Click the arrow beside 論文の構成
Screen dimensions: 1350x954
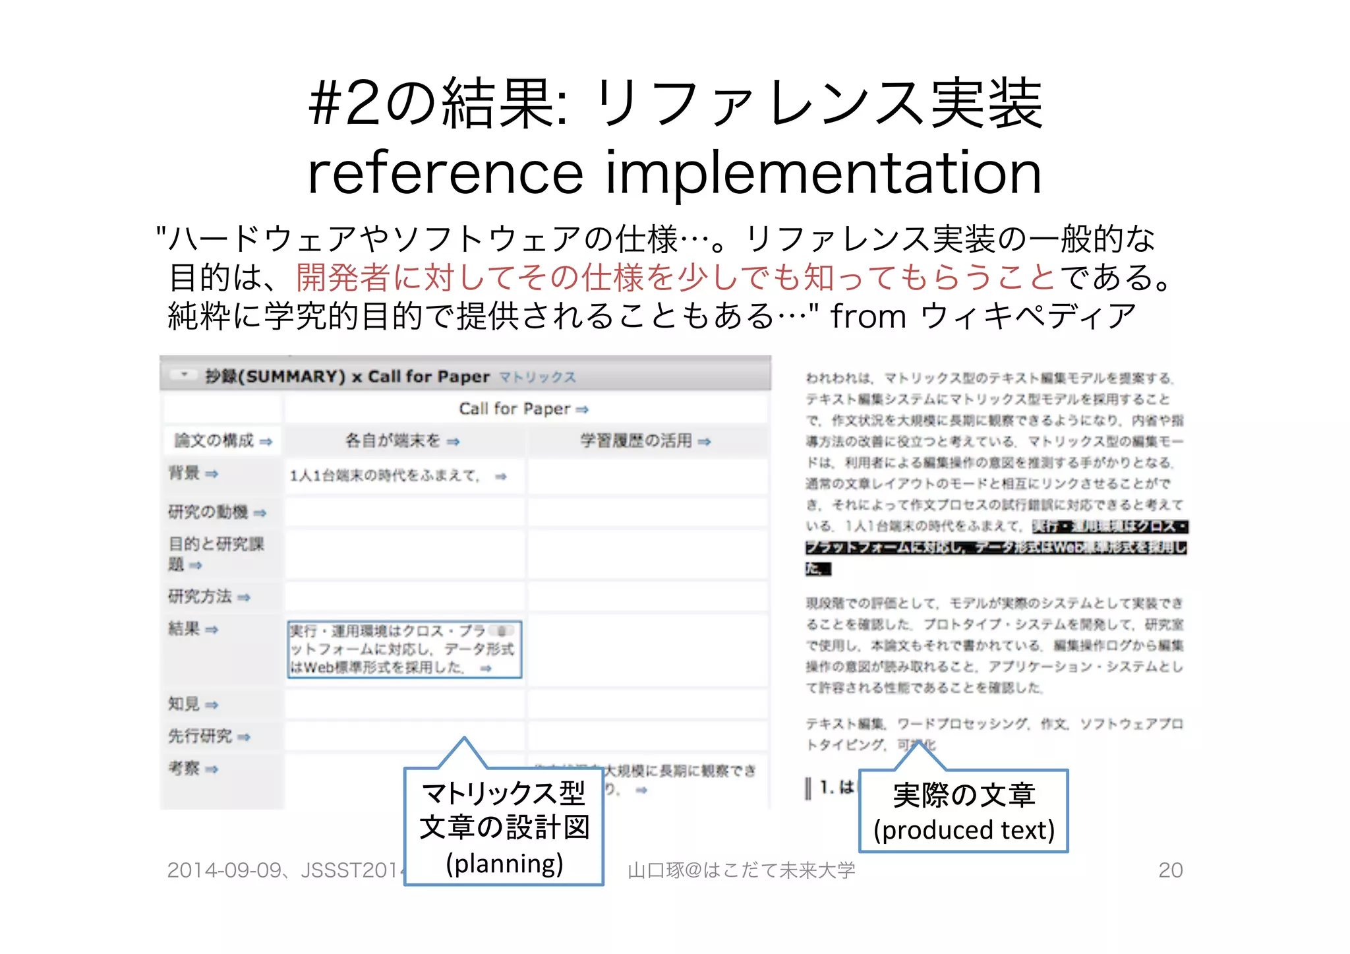(266, 442)
